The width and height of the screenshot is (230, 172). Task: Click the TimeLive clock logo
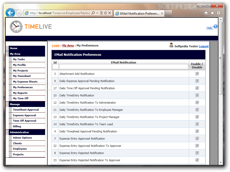(16, 26)
